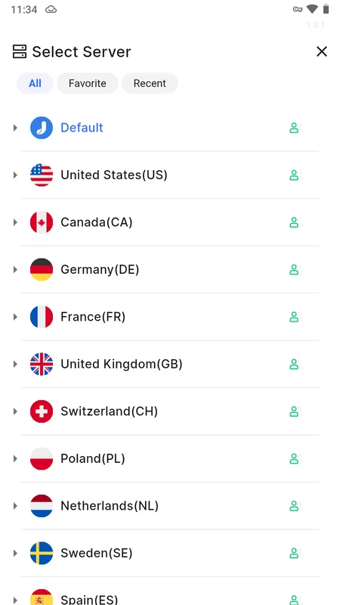The height and width of the screenshot is (605, 340).
Task: Click the user load icon for France
Action: 294,317
